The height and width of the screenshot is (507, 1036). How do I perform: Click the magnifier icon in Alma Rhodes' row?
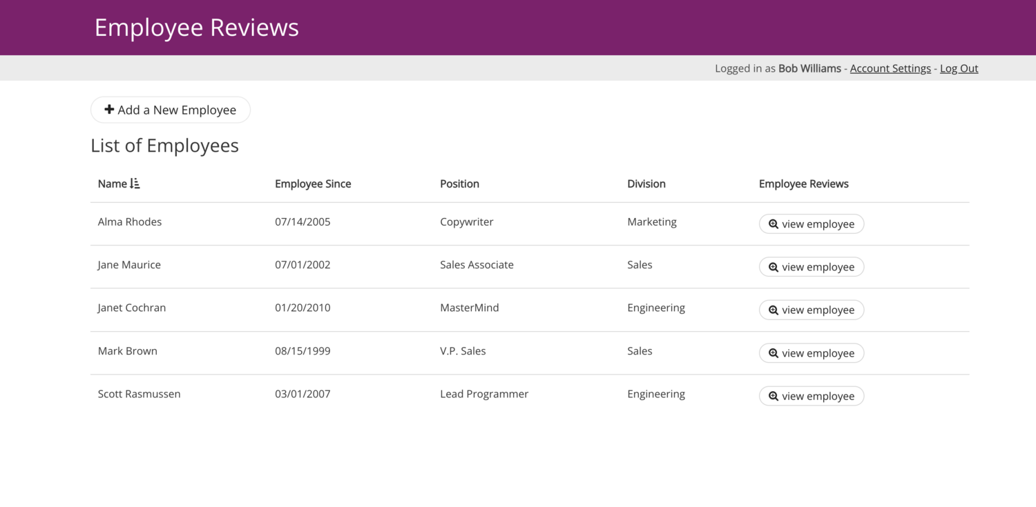[773, 223]
